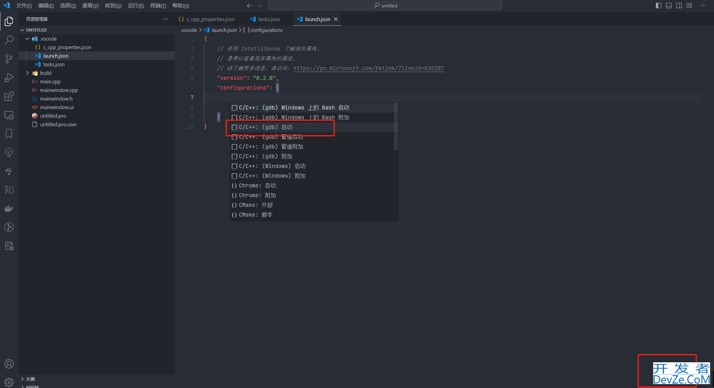Click configurations breadcrumb segment
This screenshot has height=388, width=714.
[x=267, y=30]
